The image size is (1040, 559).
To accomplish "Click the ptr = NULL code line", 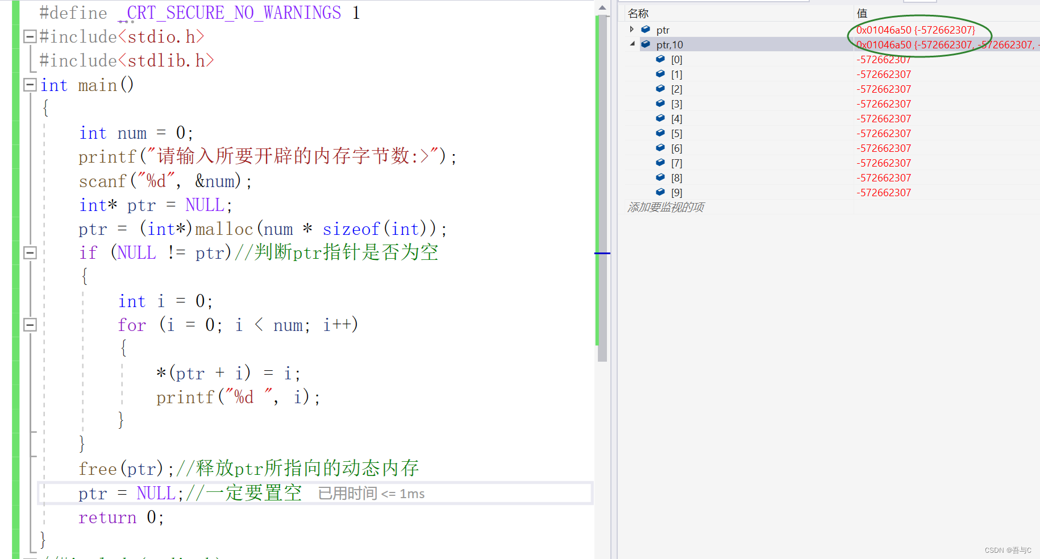I will click(190, 492).
